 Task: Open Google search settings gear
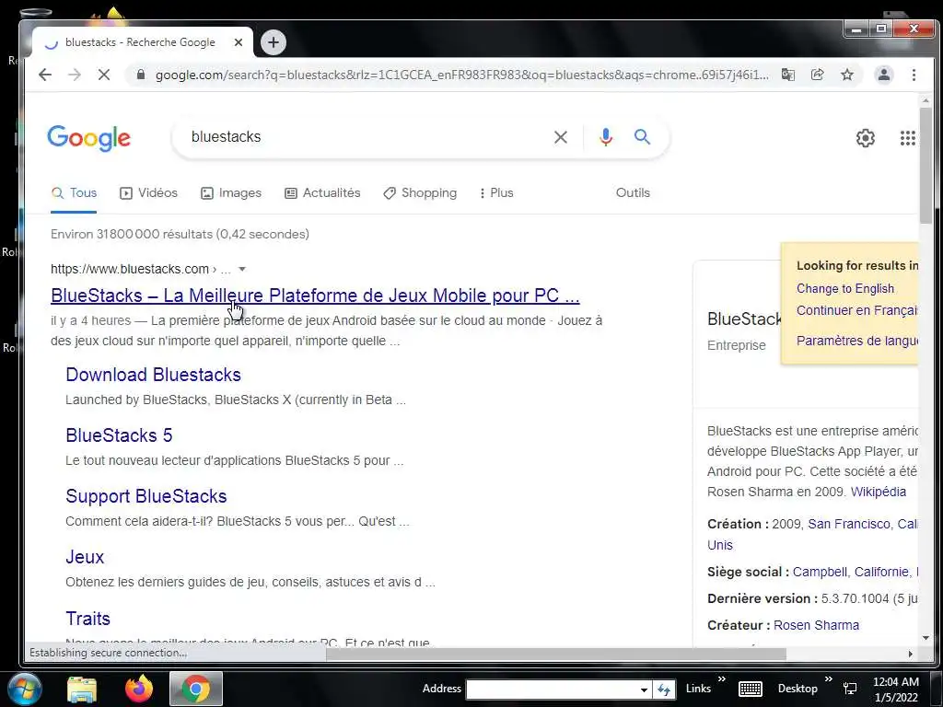[x=866, y=138]
